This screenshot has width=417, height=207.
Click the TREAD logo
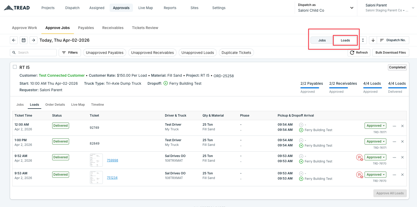pyautogui.click(x=17, y=8)
